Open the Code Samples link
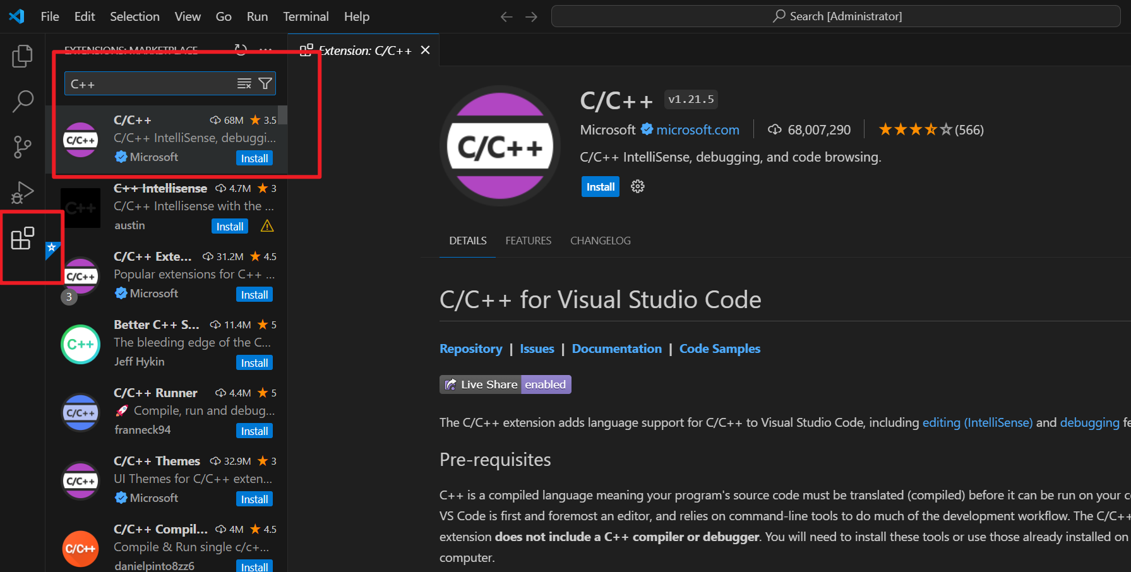1131x572 pixels. [720, 349]
